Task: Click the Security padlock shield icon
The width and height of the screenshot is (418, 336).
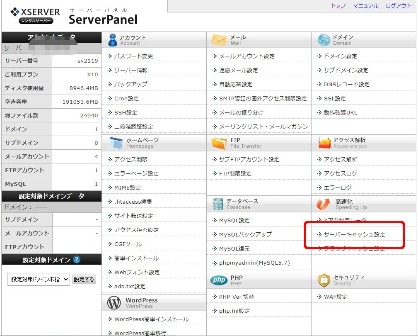Action: pos(324,280)
